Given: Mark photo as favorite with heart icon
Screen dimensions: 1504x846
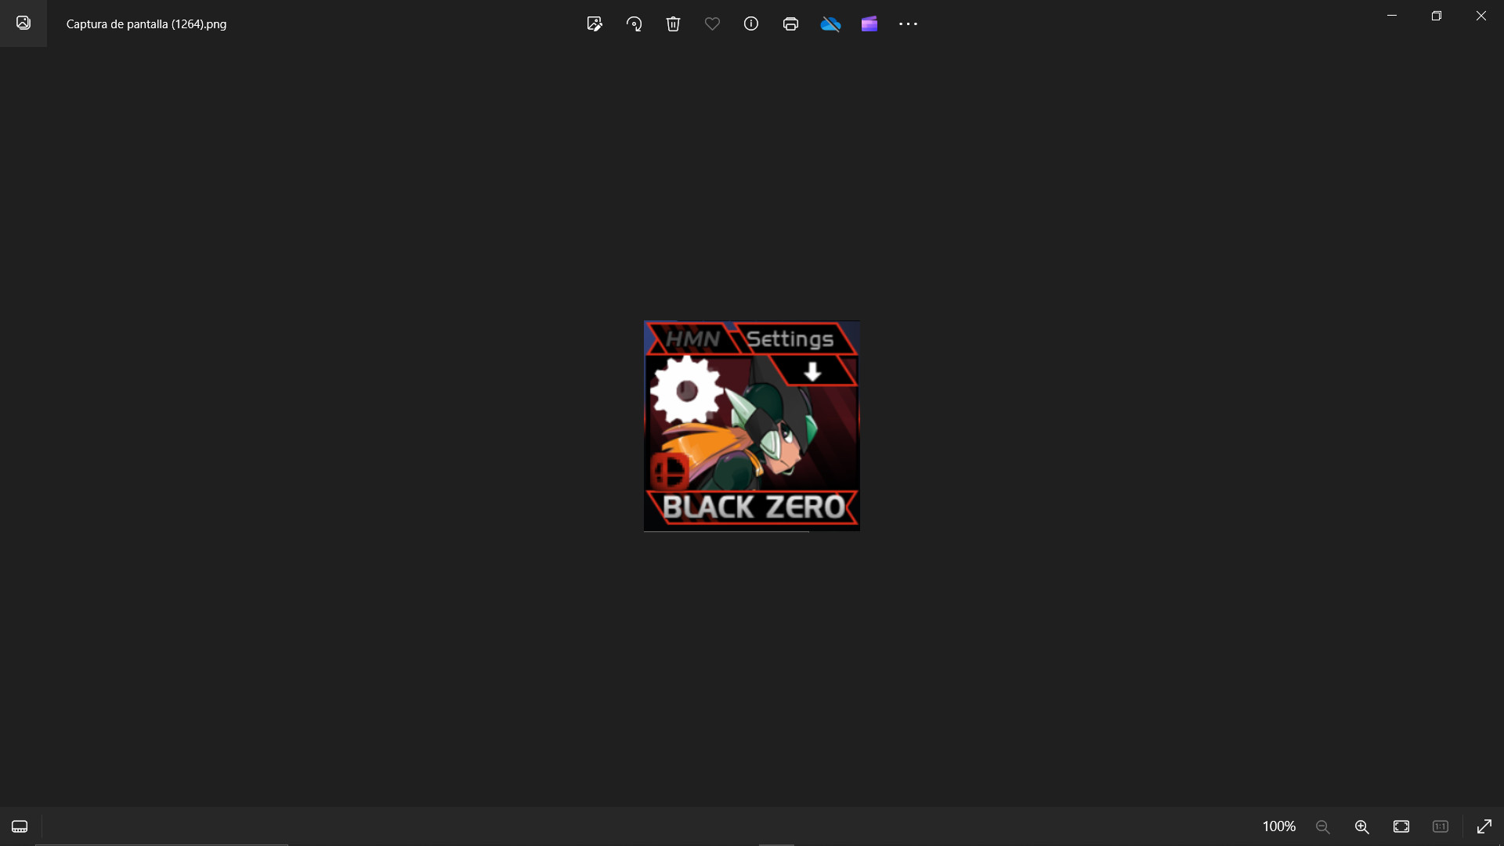Looking at the screenshot, I should (x=712, y=24).
